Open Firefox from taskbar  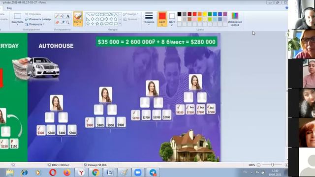pyautogui.click(x=67, y=173)
